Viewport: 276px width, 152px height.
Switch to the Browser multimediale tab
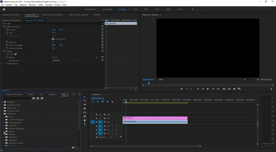tap(14, 95)
